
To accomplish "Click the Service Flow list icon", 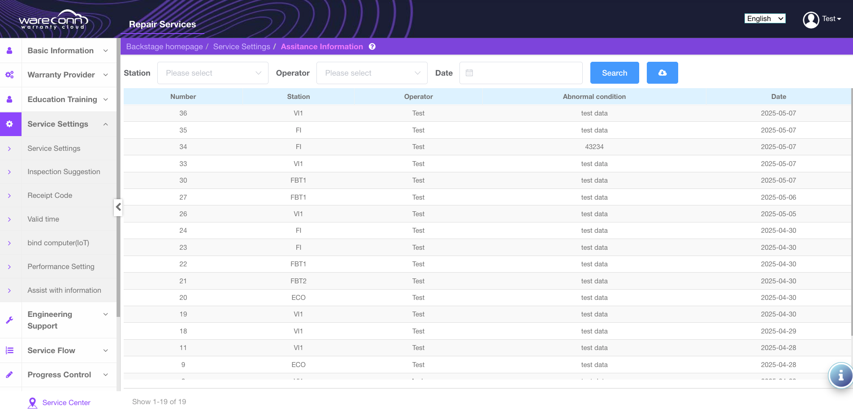I will 10,350.
